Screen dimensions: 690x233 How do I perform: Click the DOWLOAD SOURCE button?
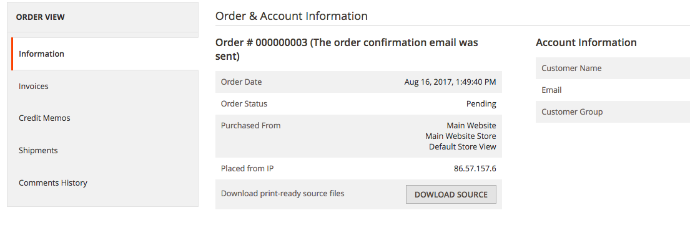pos(451,194)
